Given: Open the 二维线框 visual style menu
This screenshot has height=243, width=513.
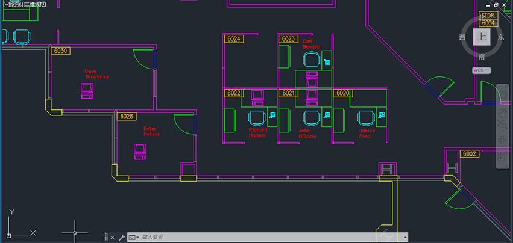Looking at the screenshot, I should (x=35, y=4).
